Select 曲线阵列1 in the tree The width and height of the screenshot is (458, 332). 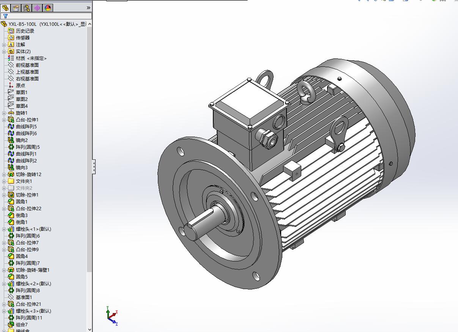26,154
